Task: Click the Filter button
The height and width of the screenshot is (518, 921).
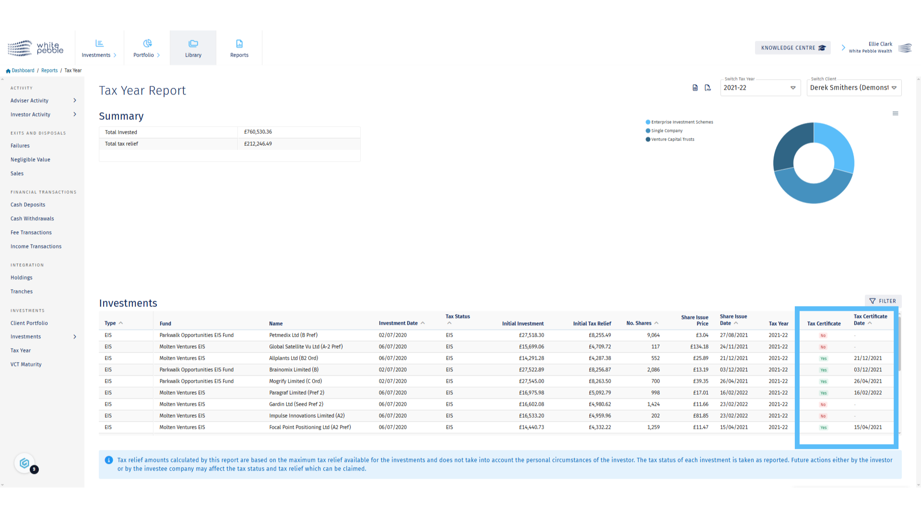Action: 883,301
